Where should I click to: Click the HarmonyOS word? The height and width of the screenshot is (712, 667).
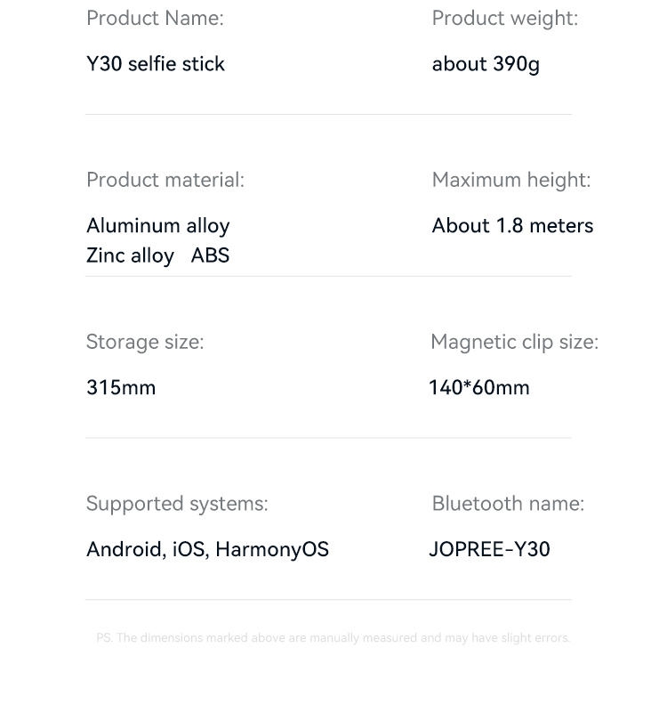(272, 550)
